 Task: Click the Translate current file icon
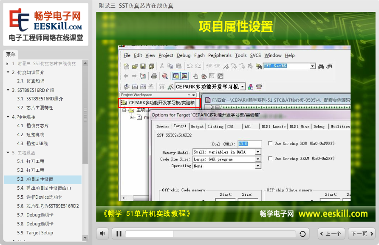pos(127,87)
